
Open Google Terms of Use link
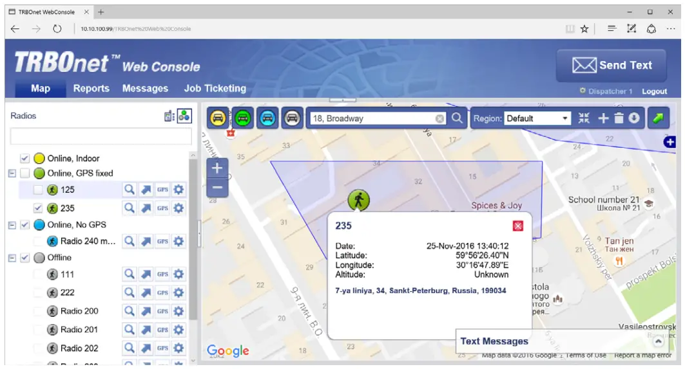(586, 355)
